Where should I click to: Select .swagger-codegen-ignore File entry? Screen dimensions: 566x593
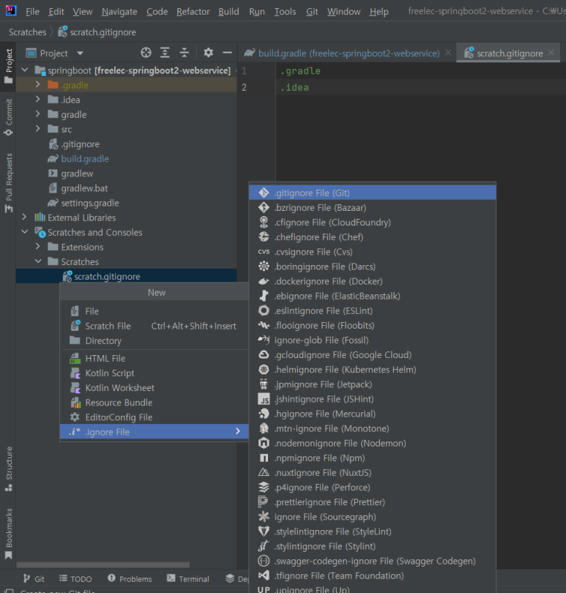[372, 561]
